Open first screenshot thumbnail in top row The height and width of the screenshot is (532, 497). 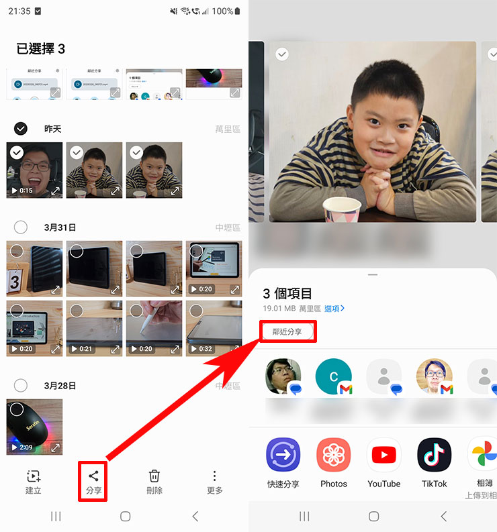(x=34, y=84)
